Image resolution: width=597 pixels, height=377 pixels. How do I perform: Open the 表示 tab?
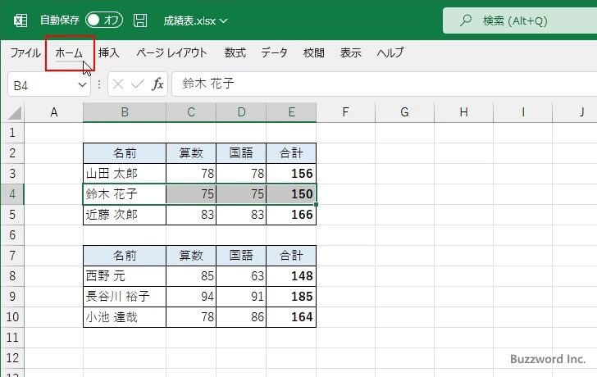[x=351, y=52]
